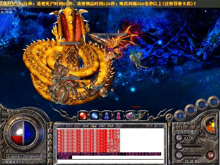Click the sun day-night indicator

[210, 125]
